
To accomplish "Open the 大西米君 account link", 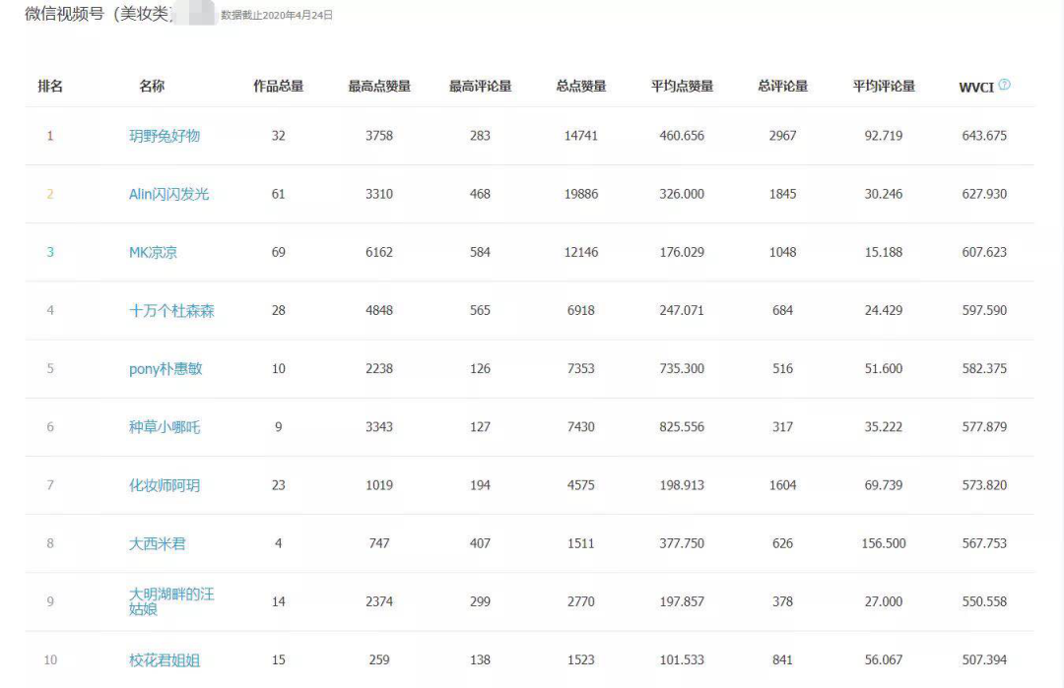I will pyautogui.click(x=158, y=543).
